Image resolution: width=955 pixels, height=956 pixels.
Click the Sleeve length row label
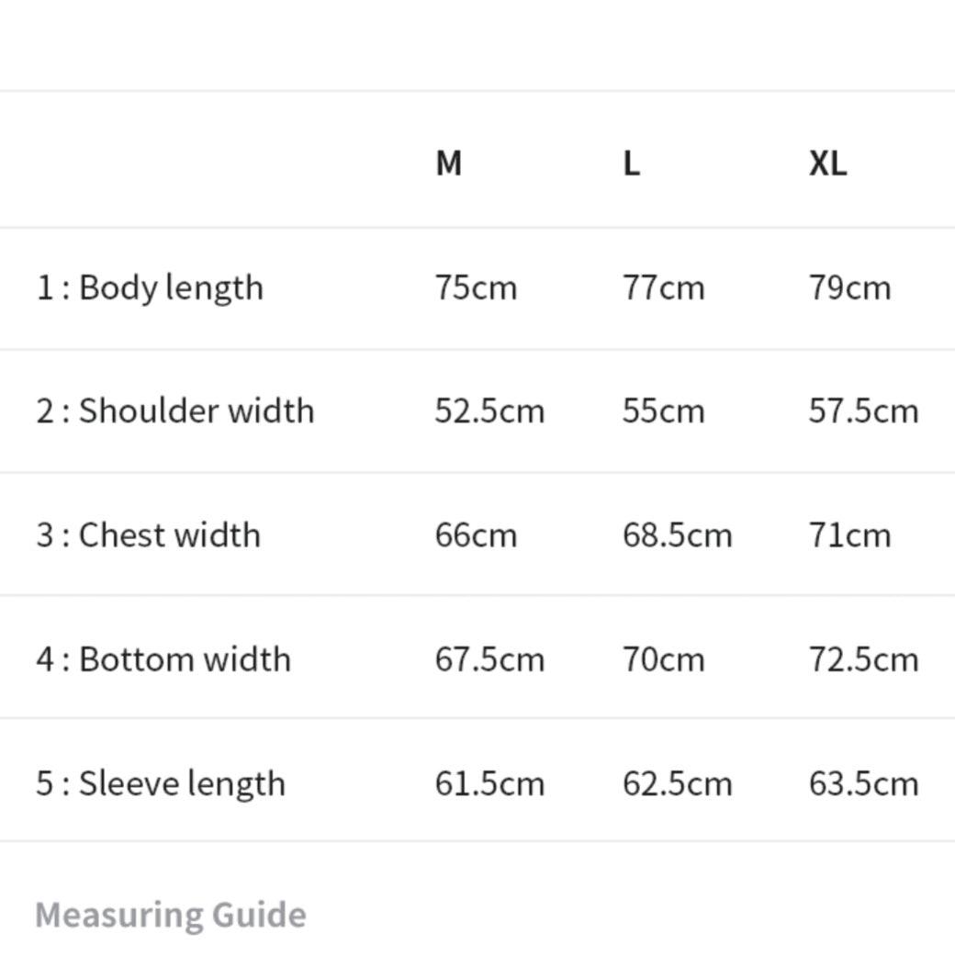click(161, 783)
